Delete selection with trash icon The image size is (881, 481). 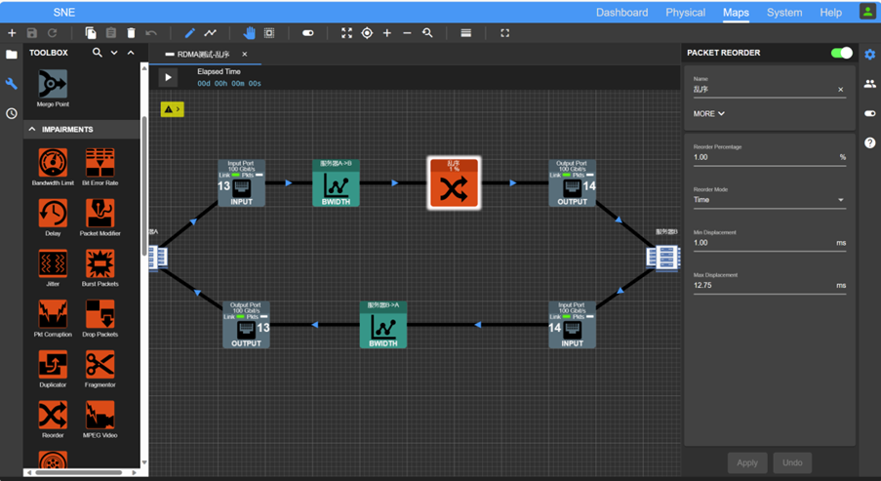(x=131, y=33)
